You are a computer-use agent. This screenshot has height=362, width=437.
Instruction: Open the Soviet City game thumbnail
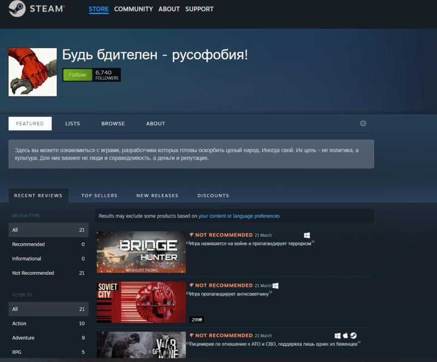click(141, 302)
